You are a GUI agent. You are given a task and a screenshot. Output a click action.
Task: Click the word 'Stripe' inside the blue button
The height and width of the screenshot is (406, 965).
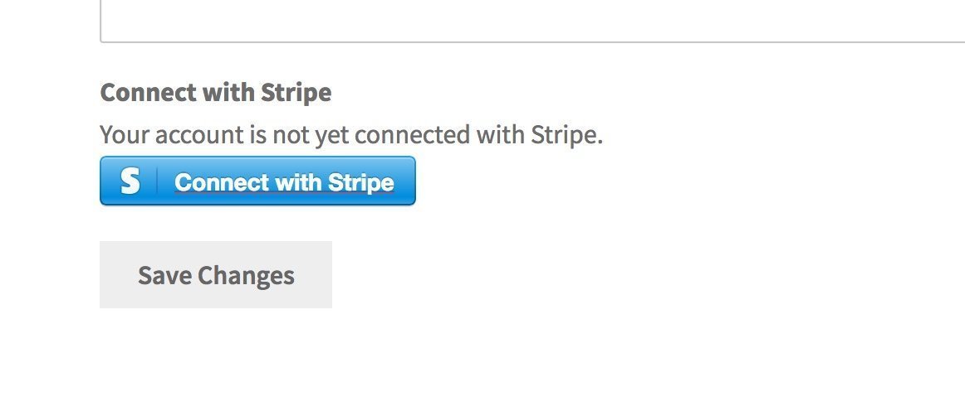[360, 183]
